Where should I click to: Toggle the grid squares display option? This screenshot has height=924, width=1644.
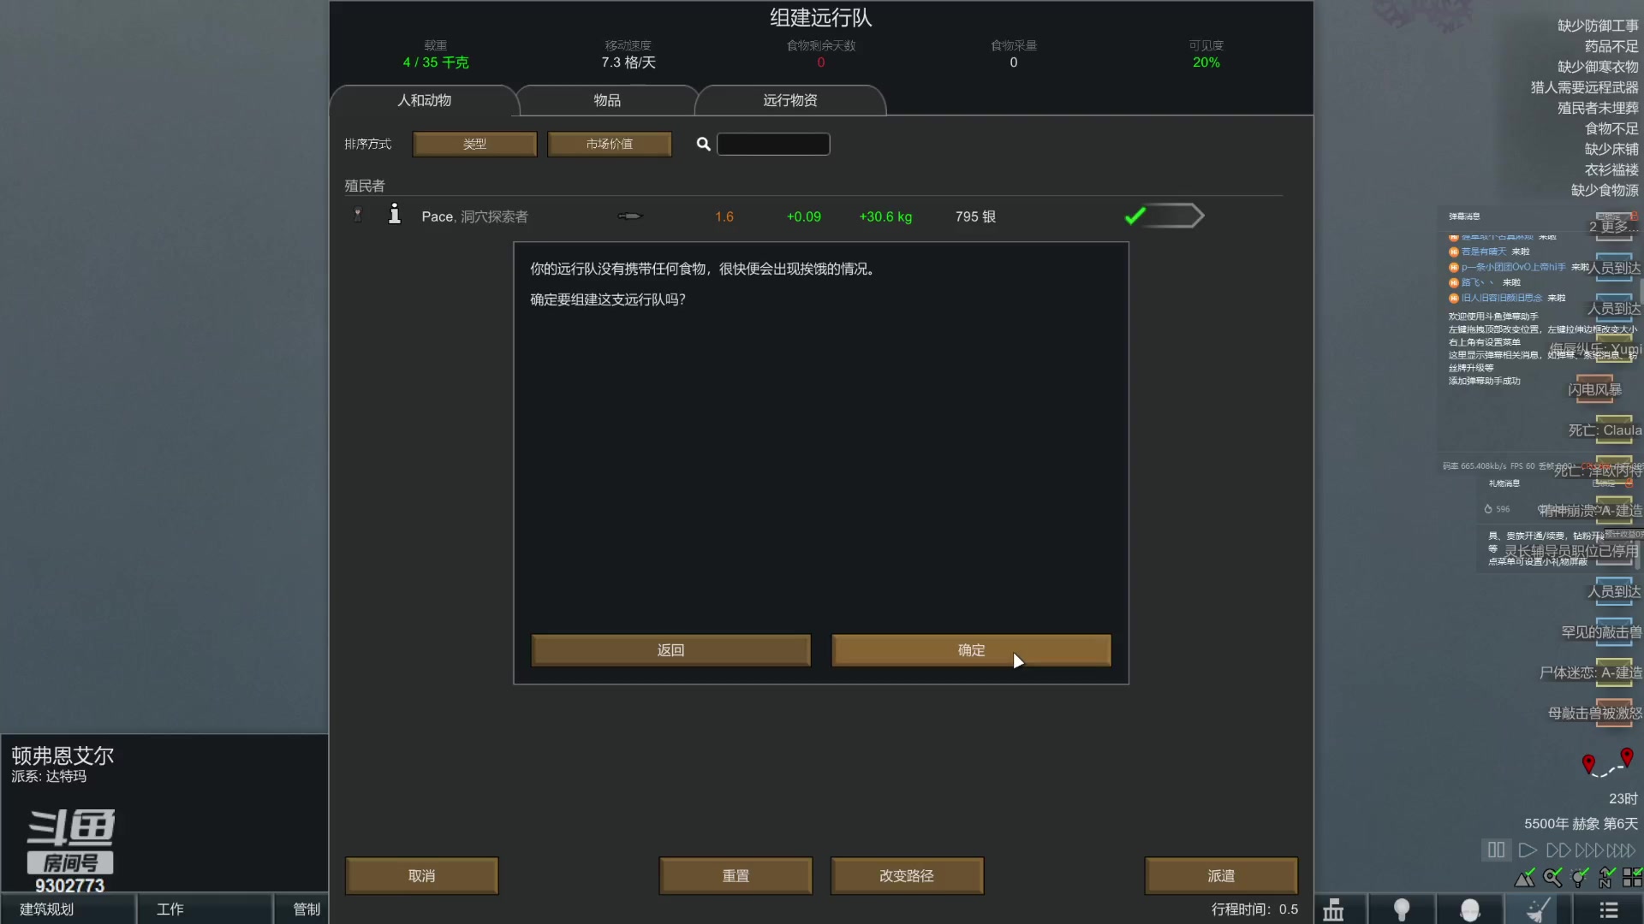tap(1632, 878)
